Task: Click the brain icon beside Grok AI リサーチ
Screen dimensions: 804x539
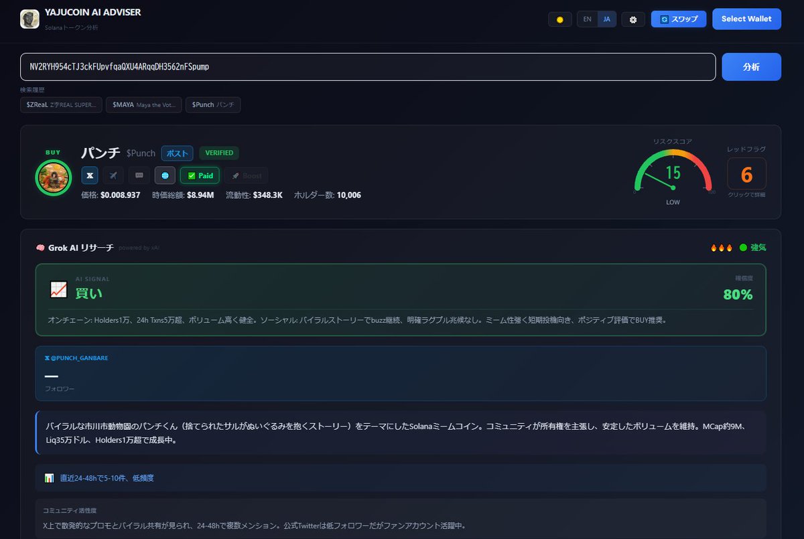Action: (x=40, y=248)
